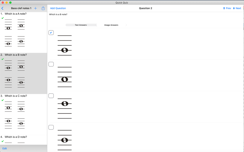Screen dimensions: 244x152
Task: Check the third answer checkbox
Action: click(x=51, y=96)
